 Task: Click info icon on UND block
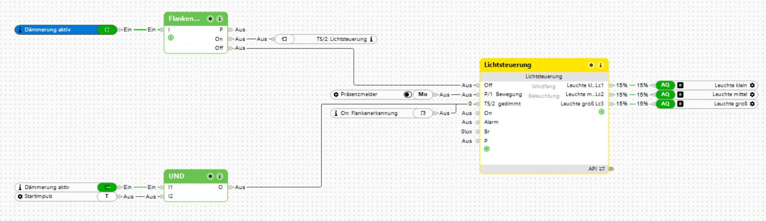219,176
